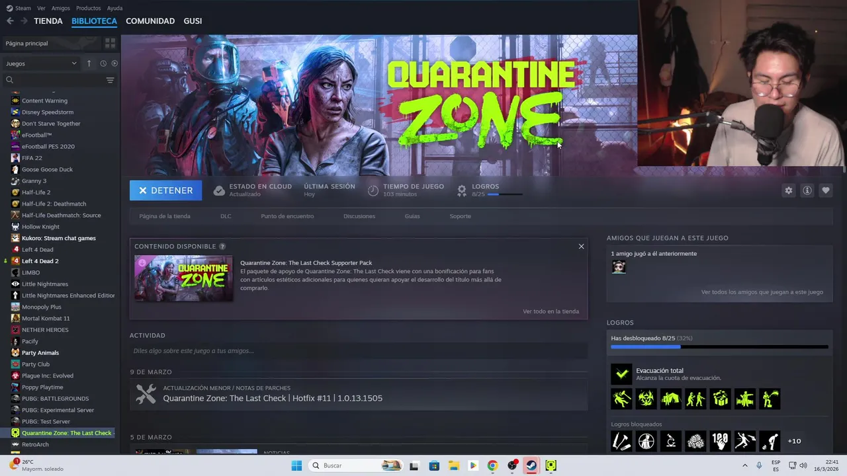Image resolution: width=847 pixels, height=476 pixels.
Task: Go back with the navigation arrow
Action: coord(10,21)
